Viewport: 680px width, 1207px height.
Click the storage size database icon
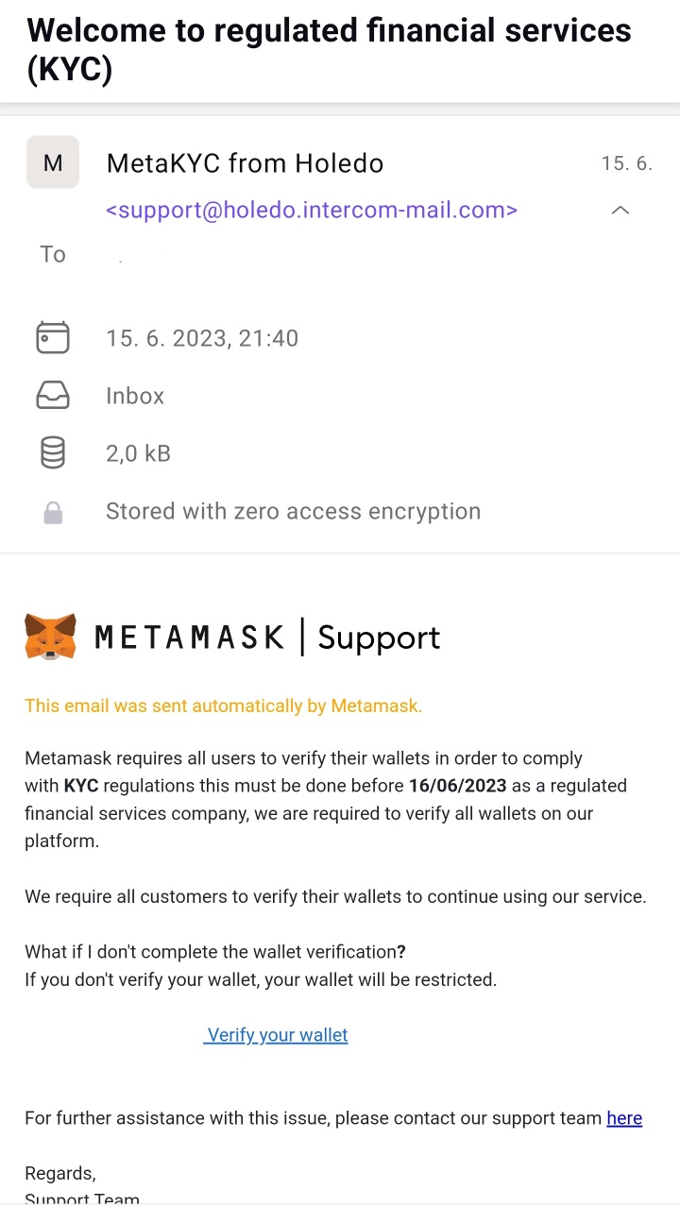tap(53, 453)
